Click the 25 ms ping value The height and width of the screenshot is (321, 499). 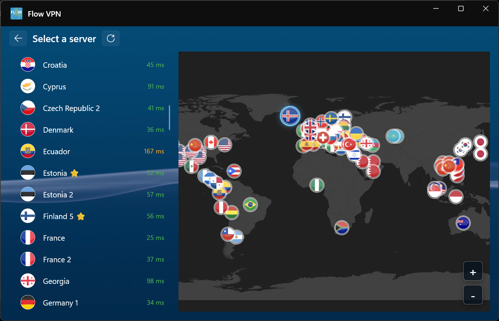[155, 238]
